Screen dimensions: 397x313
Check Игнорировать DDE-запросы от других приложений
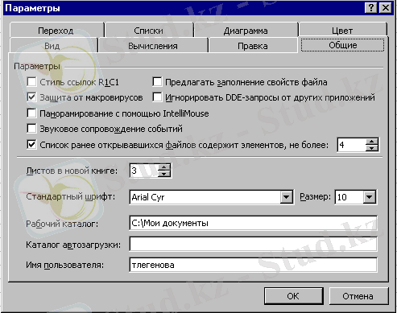point(157,97)
